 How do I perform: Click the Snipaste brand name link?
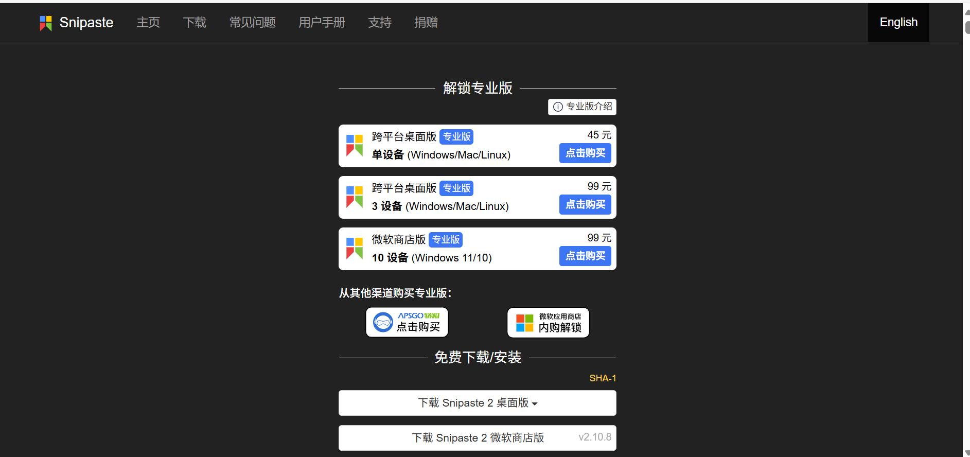86,23
